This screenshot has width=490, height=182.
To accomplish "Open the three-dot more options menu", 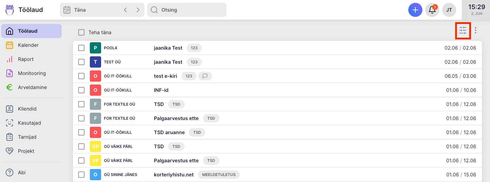I will click(x=476, y=31).
